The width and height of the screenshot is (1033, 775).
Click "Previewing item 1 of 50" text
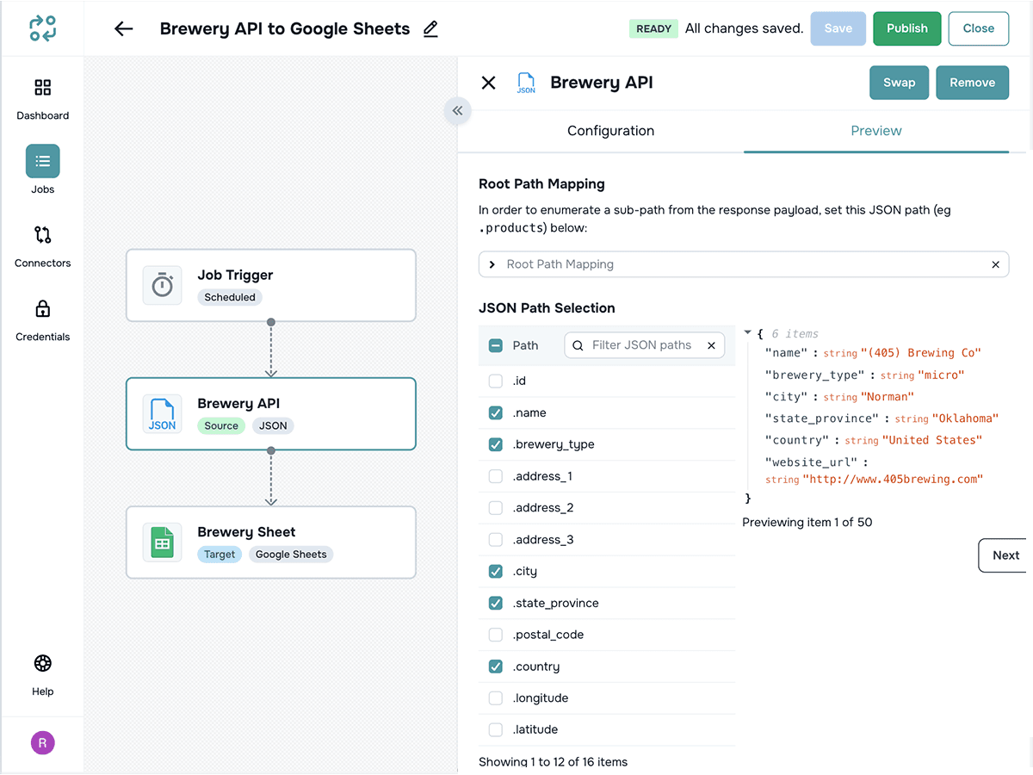tap(807, 522)
